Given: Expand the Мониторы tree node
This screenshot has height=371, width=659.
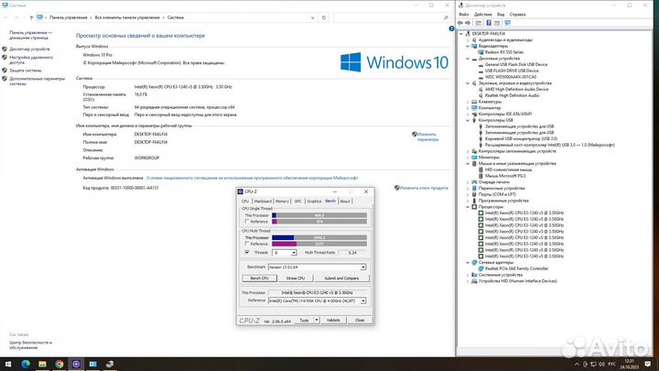Looking at the screenshot, I should [468, 158].
